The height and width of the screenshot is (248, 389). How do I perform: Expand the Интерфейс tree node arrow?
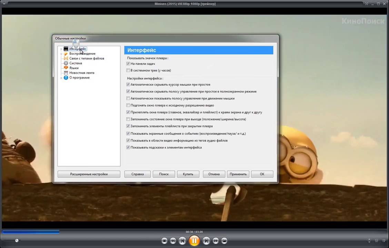coord(61,49)
